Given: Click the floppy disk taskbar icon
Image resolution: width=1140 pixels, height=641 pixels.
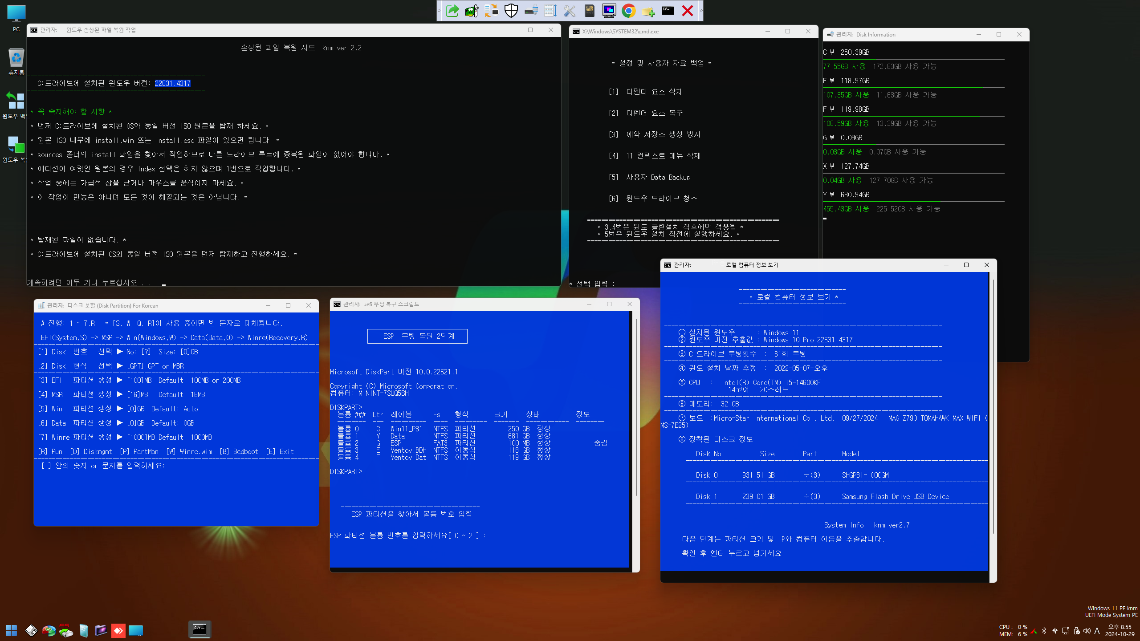Looking at the screenshot, I should pyautogui.click(x=31, y=630).
